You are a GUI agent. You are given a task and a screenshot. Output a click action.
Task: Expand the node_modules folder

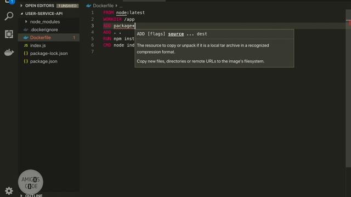click(x=45, y=22)
